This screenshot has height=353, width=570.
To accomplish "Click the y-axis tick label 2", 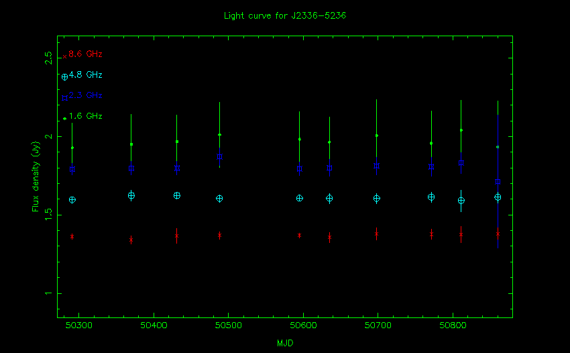I will (x=48, y=136).
